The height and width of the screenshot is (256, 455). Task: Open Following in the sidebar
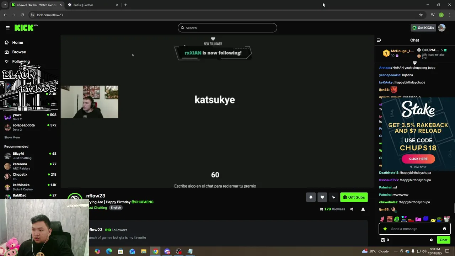21,62
